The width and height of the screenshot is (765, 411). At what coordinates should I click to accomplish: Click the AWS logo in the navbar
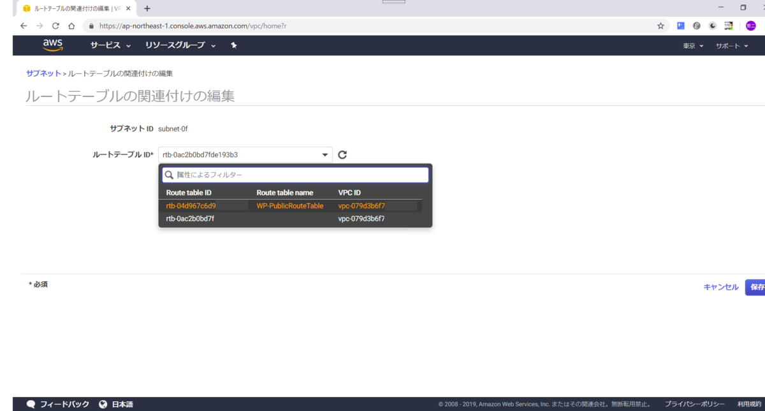point(52,45)
